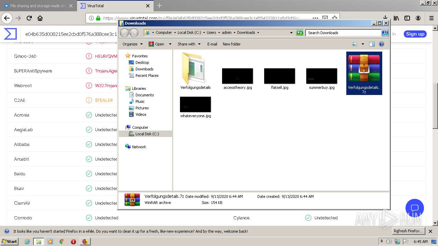
Task: Click the Action Center flag icon
Action: (406, 242)
